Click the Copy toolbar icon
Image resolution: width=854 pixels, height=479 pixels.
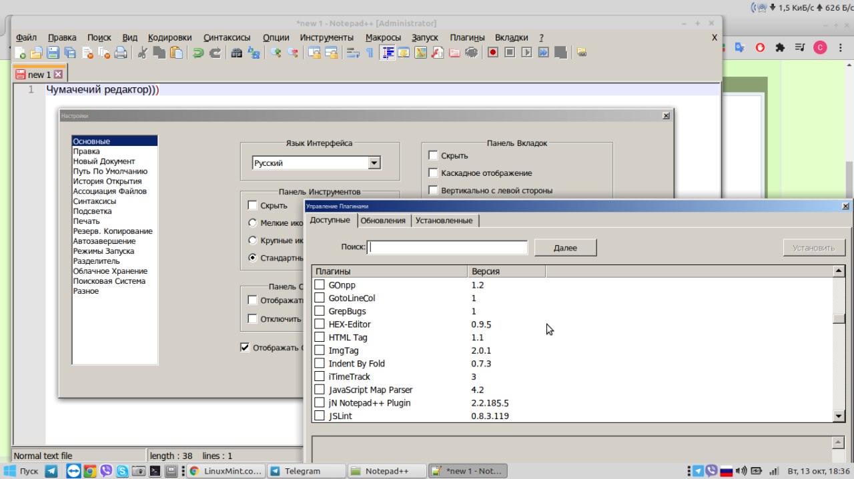point(159,53)
